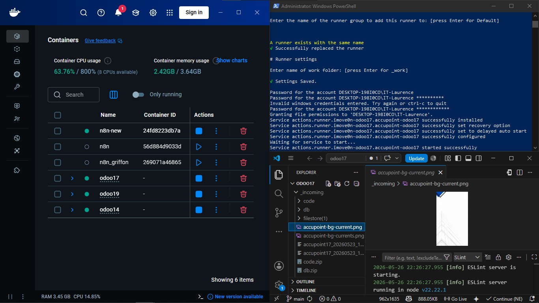Start the n8n_griffon container
The height and width of the screenshot is (303, 539).
pos(199,163)
